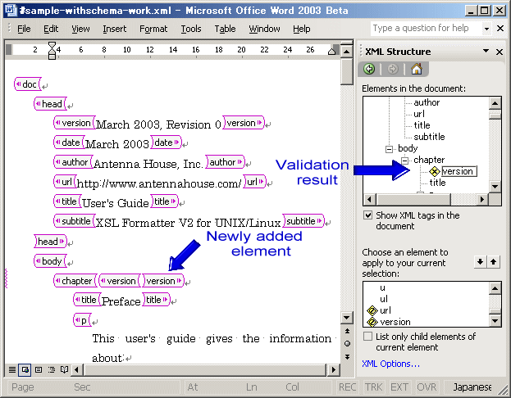Close the XML Structure task pane
The height and width of the screenshot is (398, 511).
(x=500, y=52)
